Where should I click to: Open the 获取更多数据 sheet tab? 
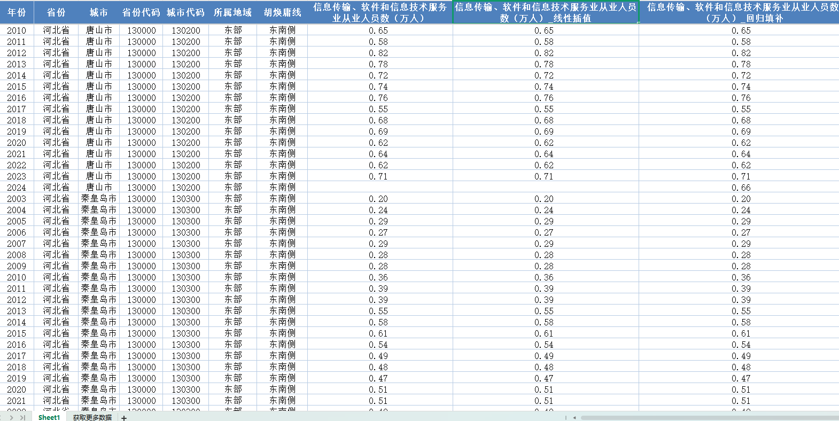click(x=92, y=418)
